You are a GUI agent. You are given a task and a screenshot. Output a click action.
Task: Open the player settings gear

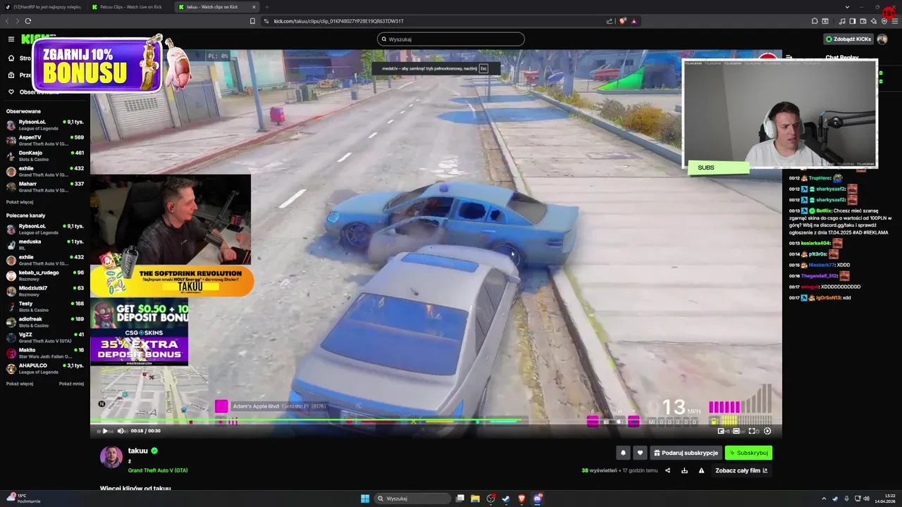(x=767, y=431)
